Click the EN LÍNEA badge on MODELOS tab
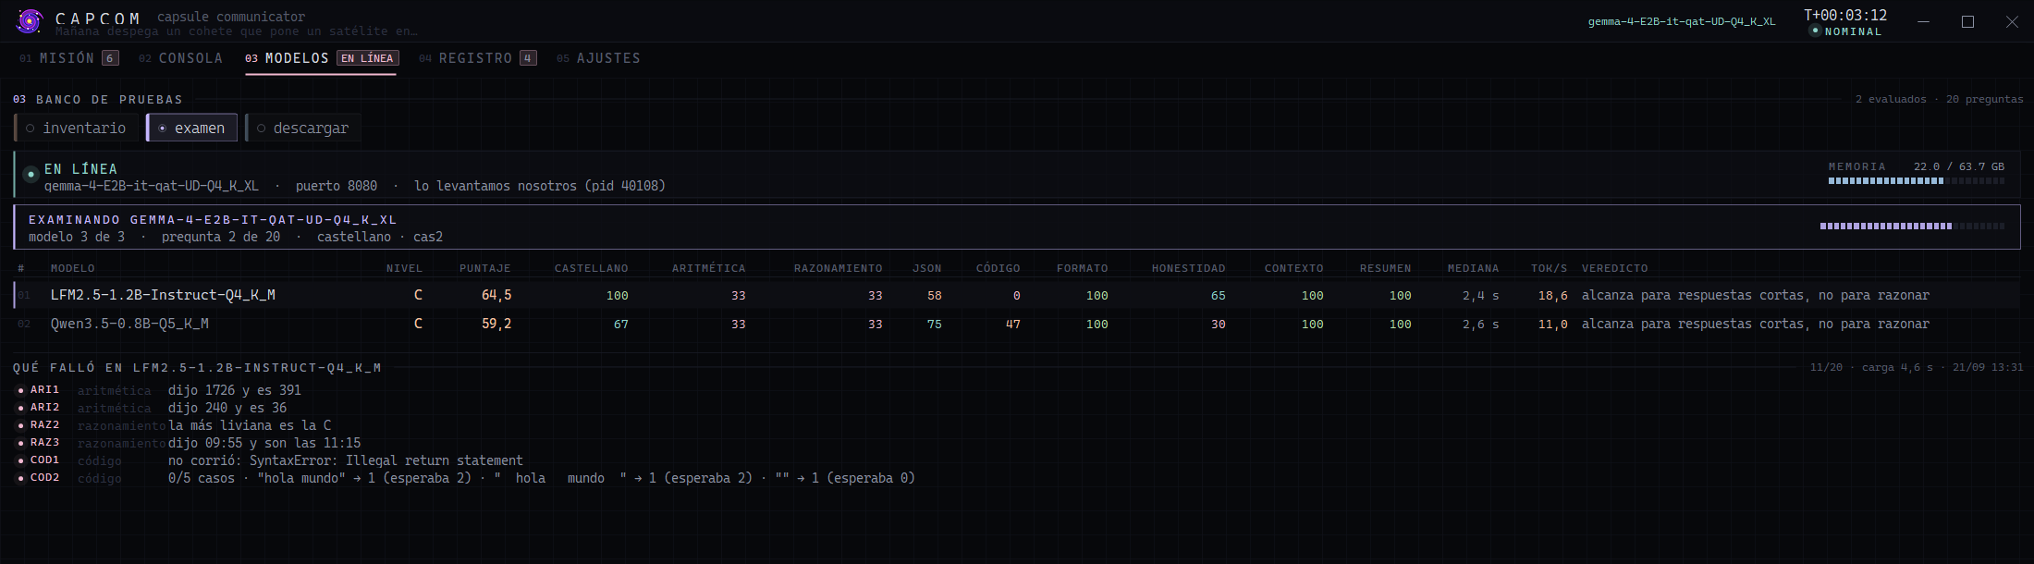Viewport: 2034px width, 564px height. pos(367,58)
